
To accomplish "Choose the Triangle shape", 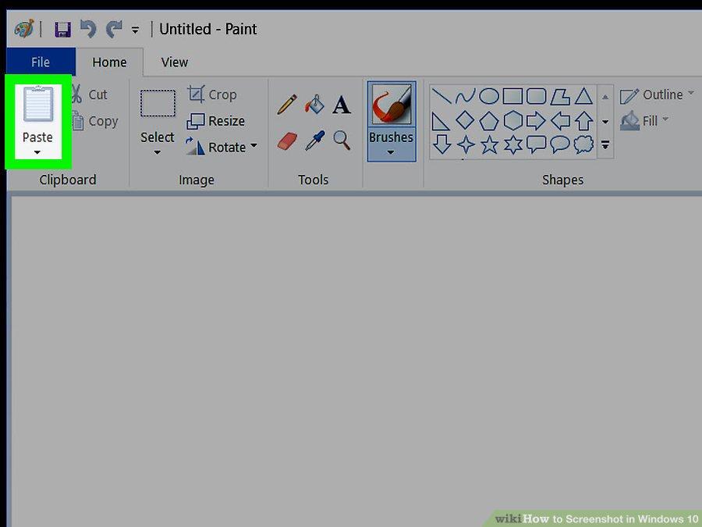I will (583, 96).
